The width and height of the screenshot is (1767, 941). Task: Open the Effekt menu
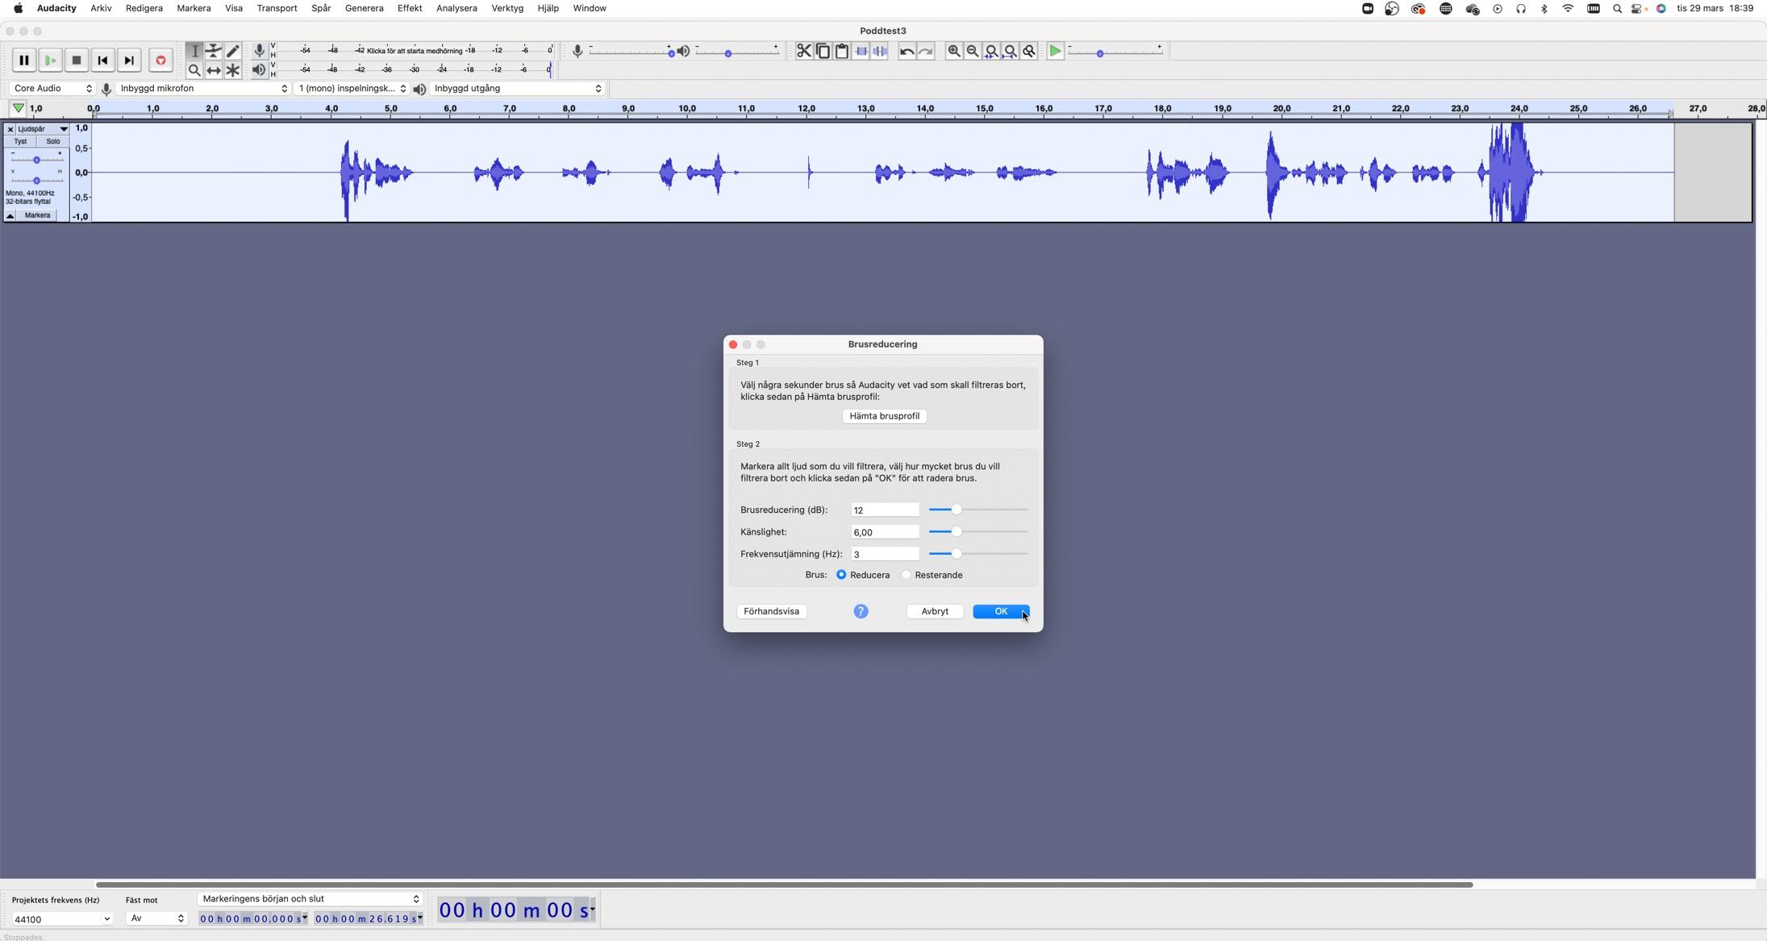[409, 8]
